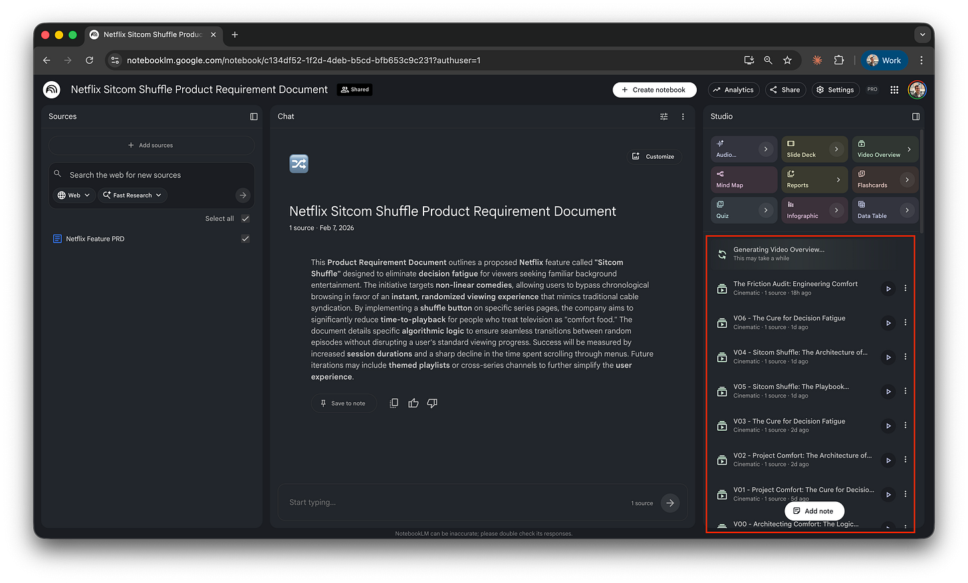Expand Data Table options chevron
This screenshot has height=583, width=968.
click(x=907, y=211)
